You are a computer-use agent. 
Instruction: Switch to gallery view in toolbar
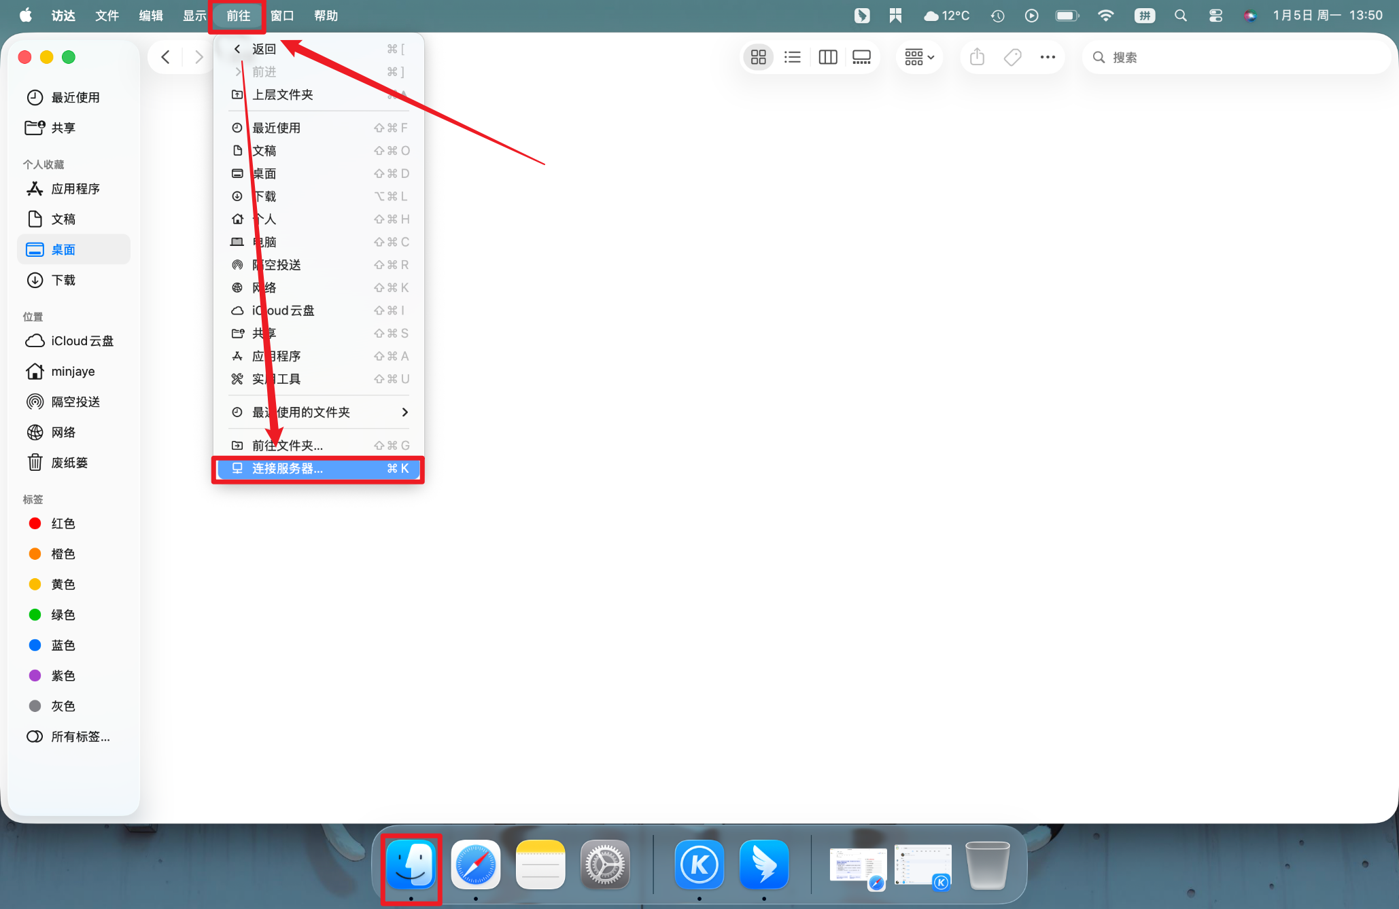tap(861, 57)
